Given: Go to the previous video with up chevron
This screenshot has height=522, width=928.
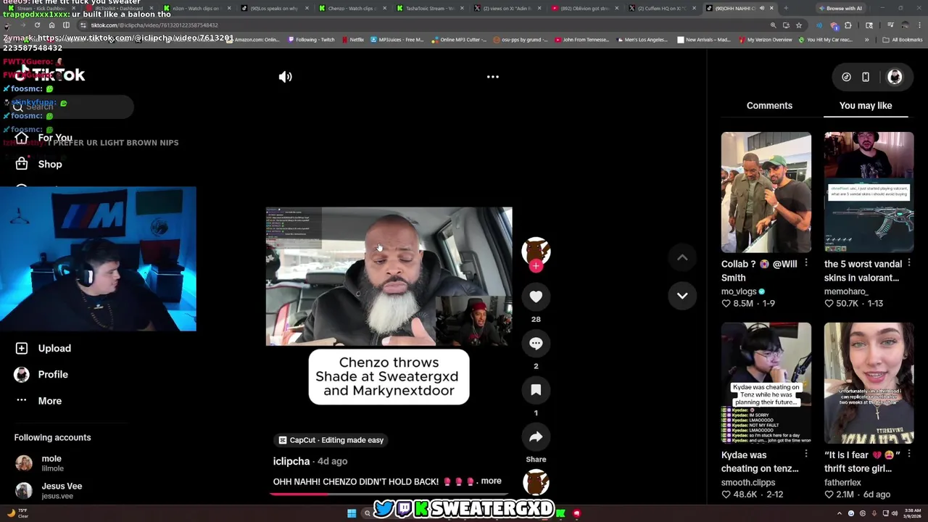Looking at the screenshot, I should click(x=682, y=257).
